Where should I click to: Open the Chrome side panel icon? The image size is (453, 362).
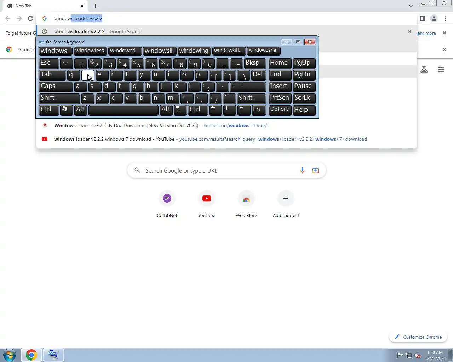coord(423,18)
